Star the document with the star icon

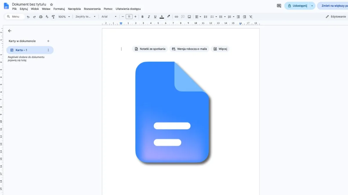pos(52,5)
